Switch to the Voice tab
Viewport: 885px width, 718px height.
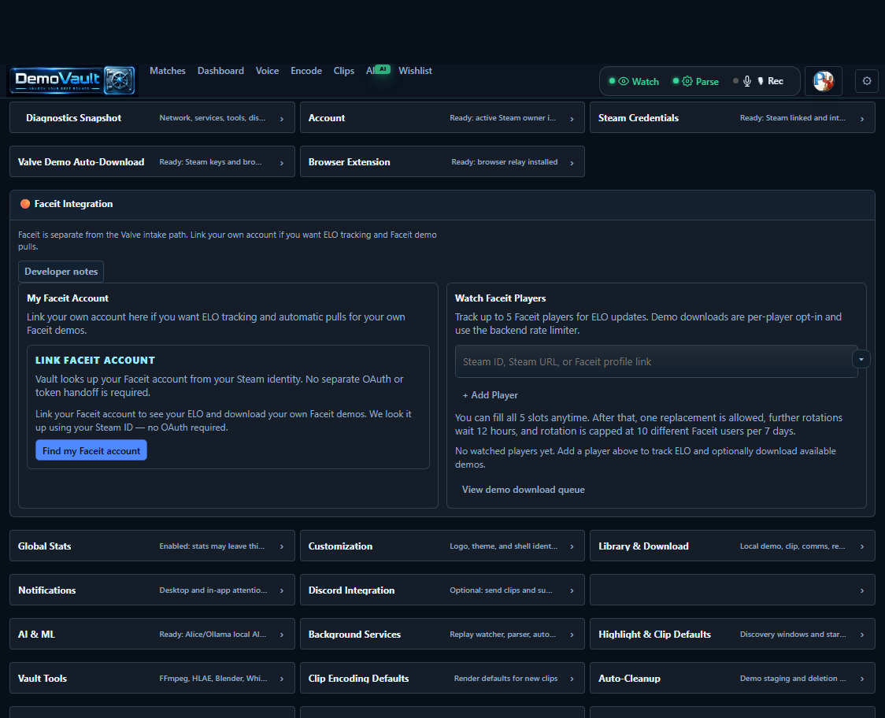(267, 71)
